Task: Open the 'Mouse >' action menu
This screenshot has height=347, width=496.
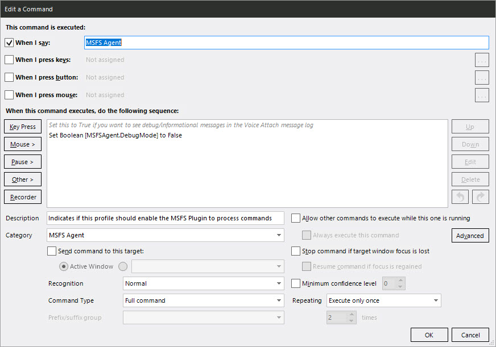Action: coord(23,144)
